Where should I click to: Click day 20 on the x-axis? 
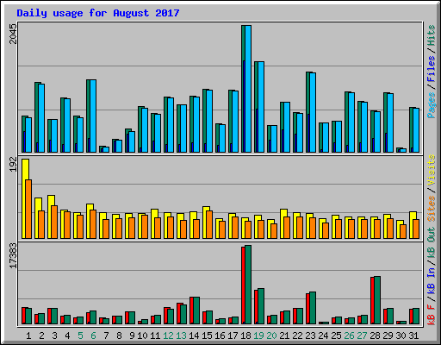pyautogui.click(x=271, y=336)
